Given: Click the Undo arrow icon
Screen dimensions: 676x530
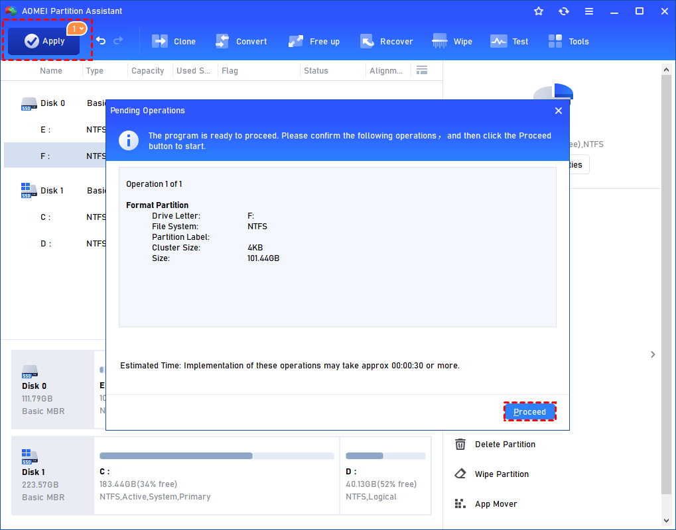Looking at the screenshot, I should pos(101,41).
